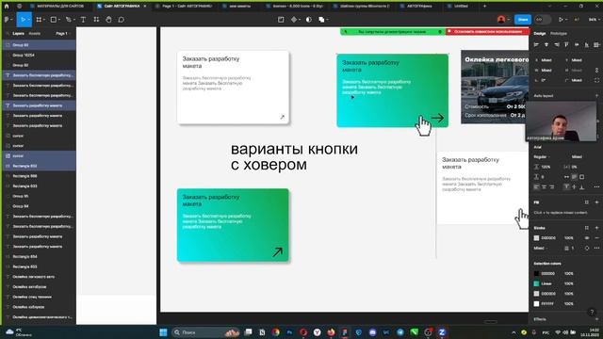
Task: Click the Align right icon
Action: tap(557, 45)
